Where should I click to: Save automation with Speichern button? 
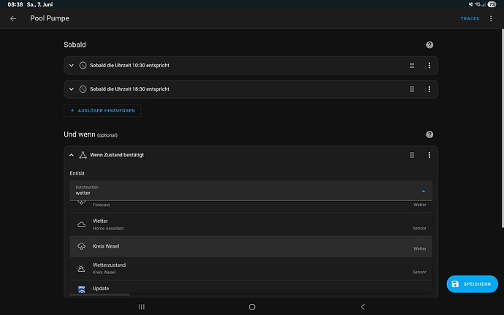(472, 284)
